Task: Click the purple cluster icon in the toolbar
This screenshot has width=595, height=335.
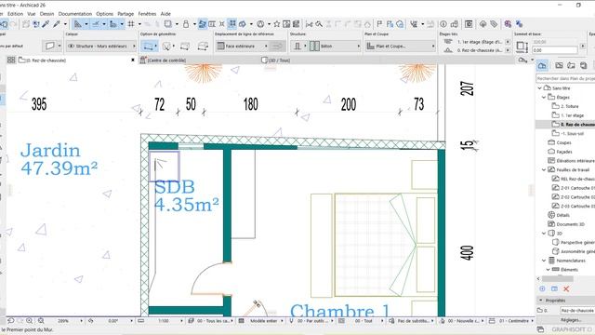Action: pos(508,24)
